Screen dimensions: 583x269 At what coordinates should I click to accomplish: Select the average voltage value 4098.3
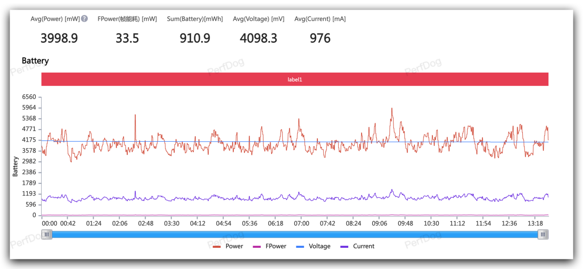pos(259,38)
